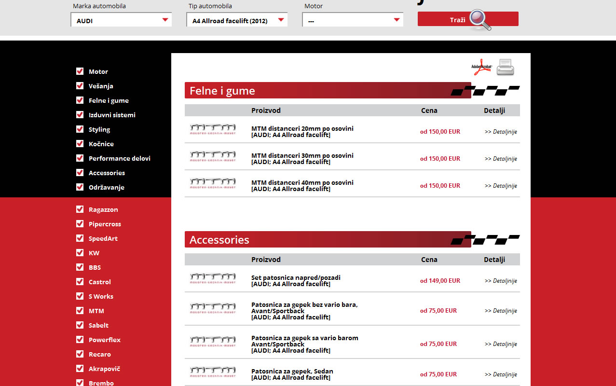Click the printer icon
The width and height of the screenshot is (616, 386).
click(506, 67)
